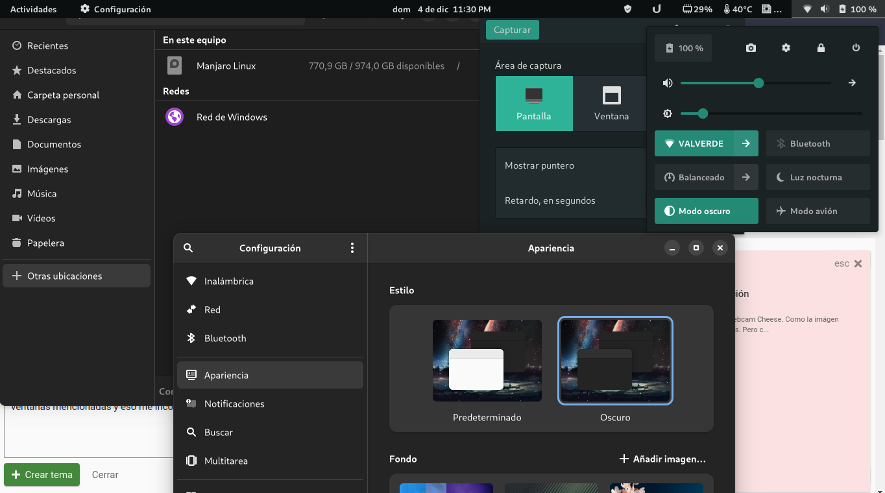
Task: Select Descargas in the file sidebar
Action: (49, 119)
